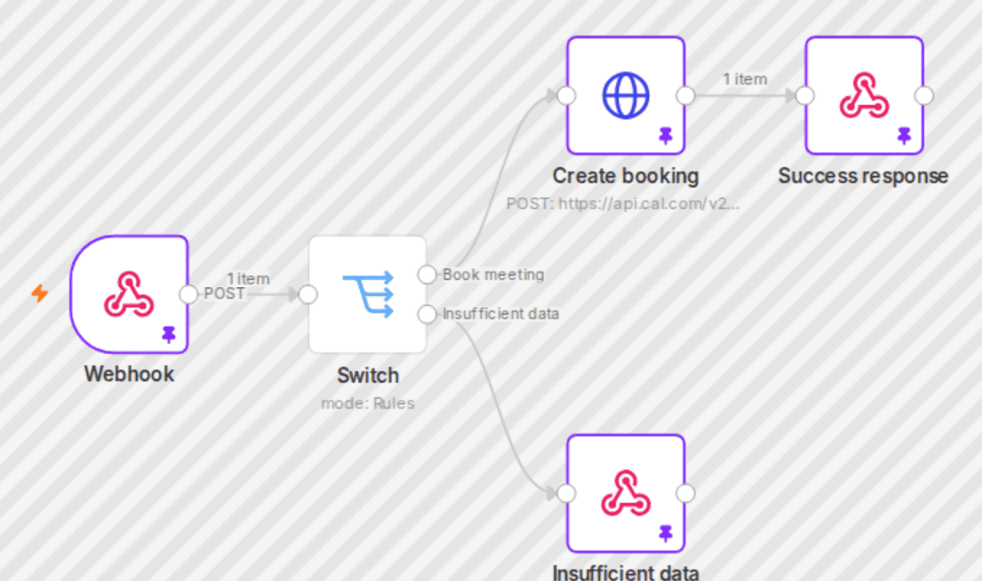
Task: Click the 'Insufficient data' output label on Switch
Action: coord(500,314)
